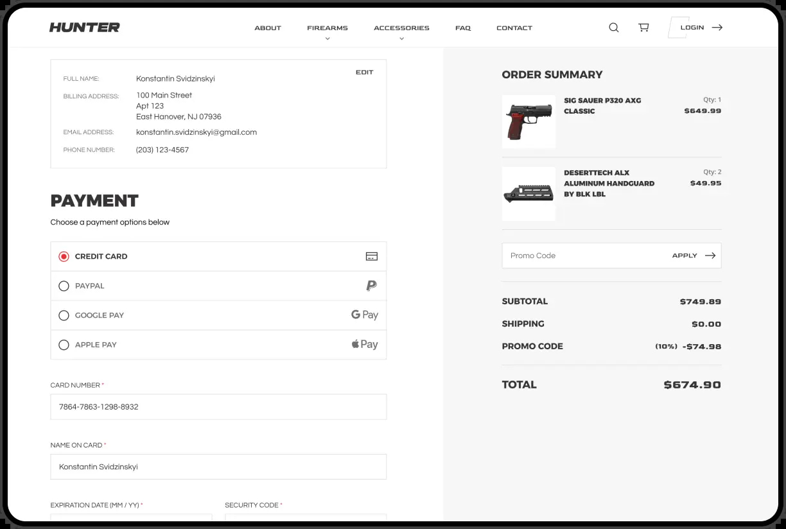Viewport: 786px width, 529px height.
Task: Click the promo discount -$74.98
Action: click(x=701, y=347)
